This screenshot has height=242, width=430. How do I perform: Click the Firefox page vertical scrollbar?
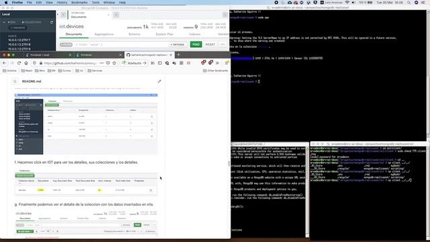pyautogui.click(x=228, y=164)
